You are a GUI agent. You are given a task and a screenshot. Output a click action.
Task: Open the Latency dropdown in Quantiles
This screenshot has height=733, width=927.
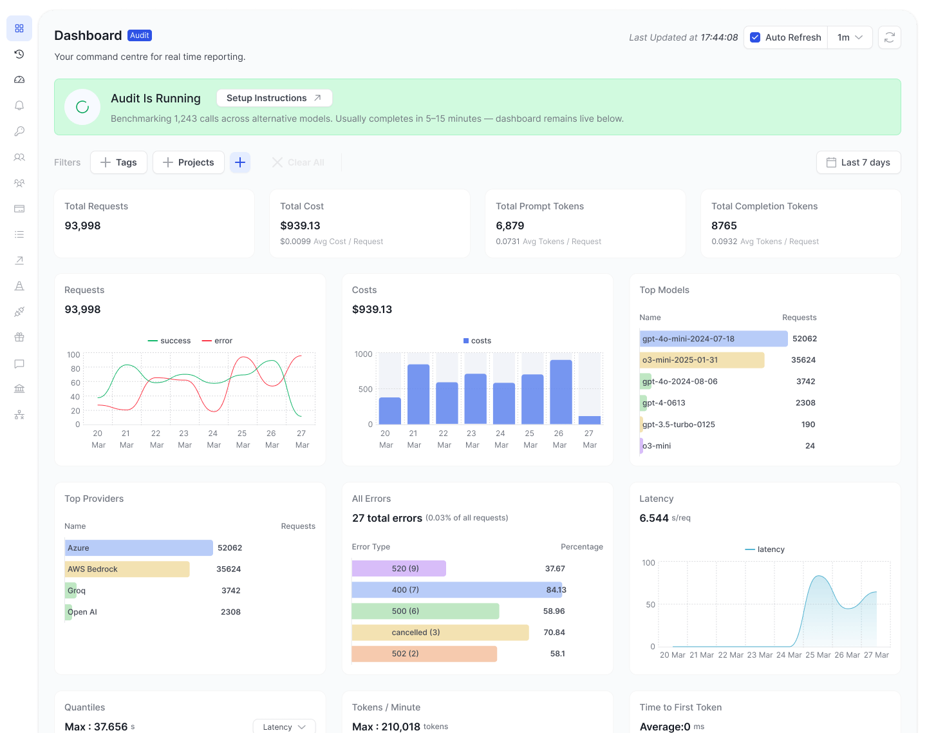[x=284, y=727]
